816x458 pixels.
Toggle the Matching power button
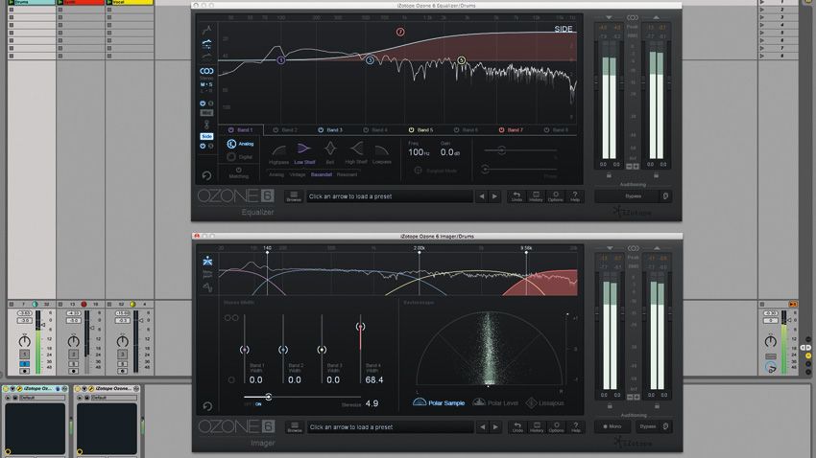tap(238, 170)
